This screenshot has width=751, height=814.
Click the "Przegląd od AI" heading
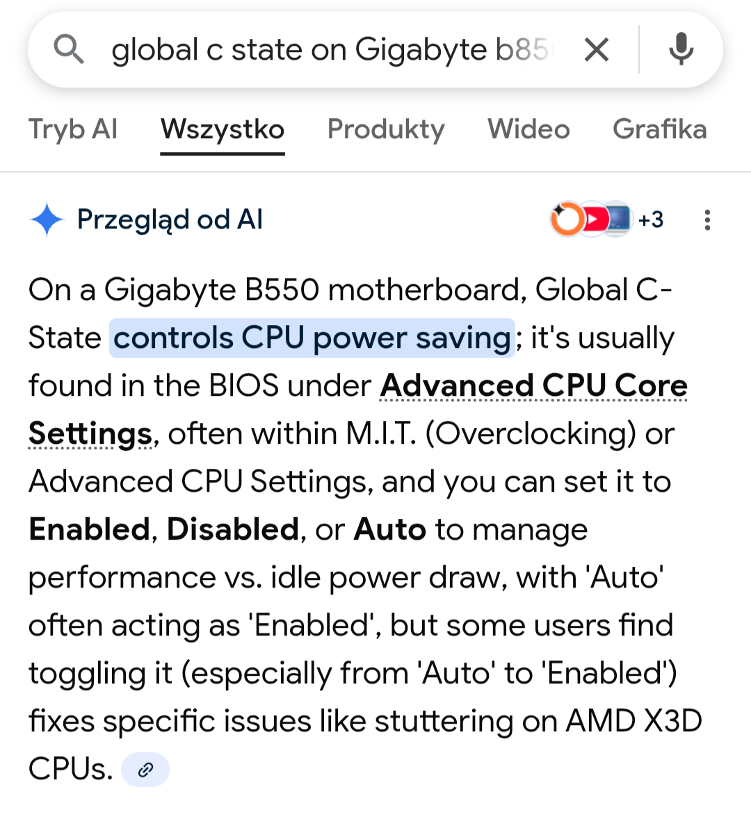coord(170,219)
